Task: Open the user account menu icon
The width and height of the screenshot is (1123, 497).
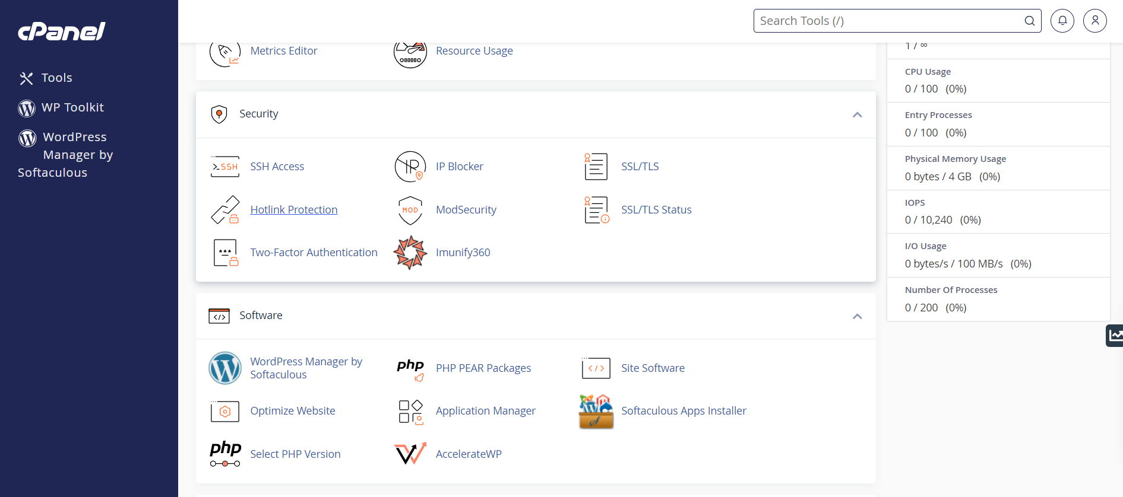Action: [1095, 21]
